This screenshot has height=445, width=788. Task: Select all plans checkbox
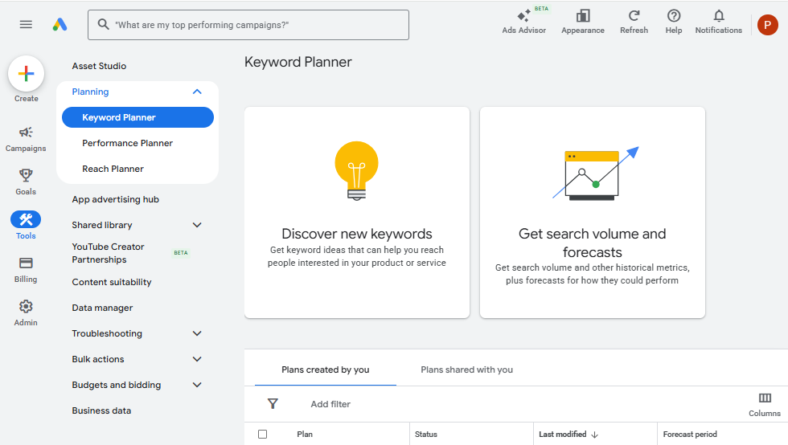(x=262, y=434)
